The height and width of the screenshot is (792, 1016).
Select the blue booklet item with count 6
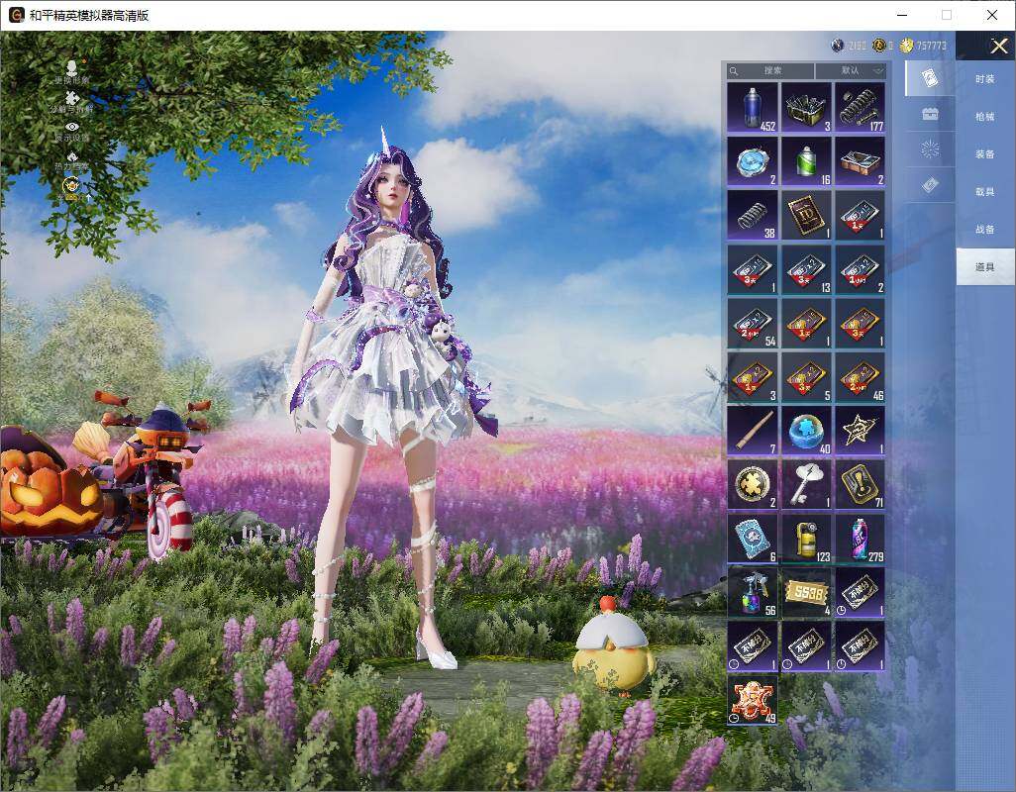point(753,539)
